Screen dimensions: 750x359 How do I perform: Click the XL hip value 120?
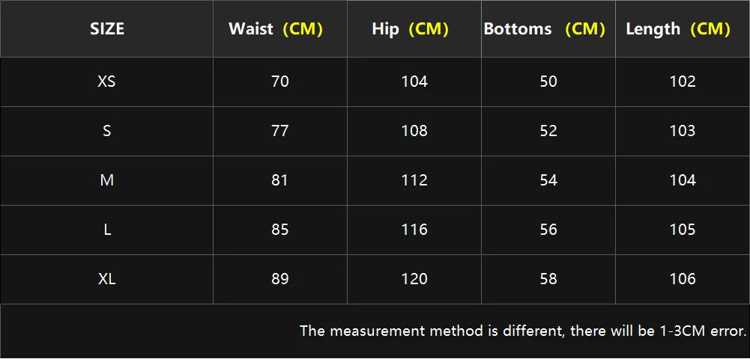[414, 278]
